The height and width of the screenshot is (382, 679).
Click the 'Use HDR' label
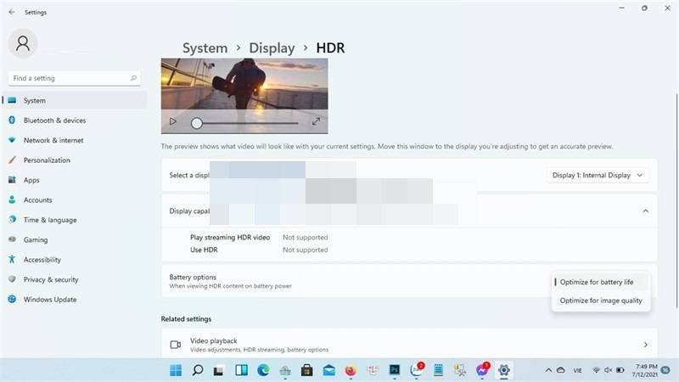click(204, 250)
